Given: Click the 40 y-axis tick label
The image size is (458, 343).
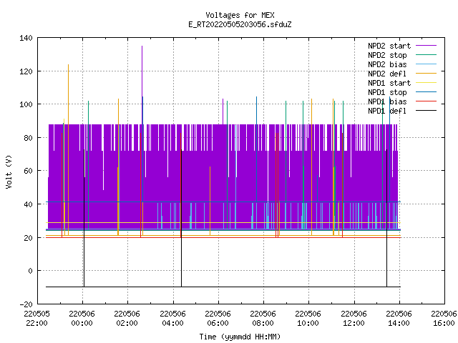Looking at the screenshot, I should pos(28,204).
